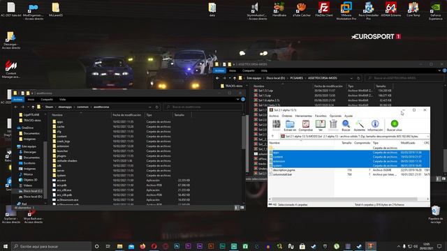This screenshot has height=251, width=447.
Task: Open AIDA64 Extreme desktop icon
Action: [x=390, y=9]
